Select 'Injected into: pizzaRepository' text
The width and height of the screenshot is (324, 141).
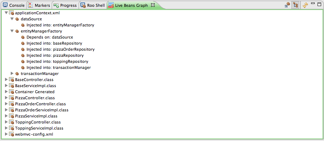click(55, 55)
